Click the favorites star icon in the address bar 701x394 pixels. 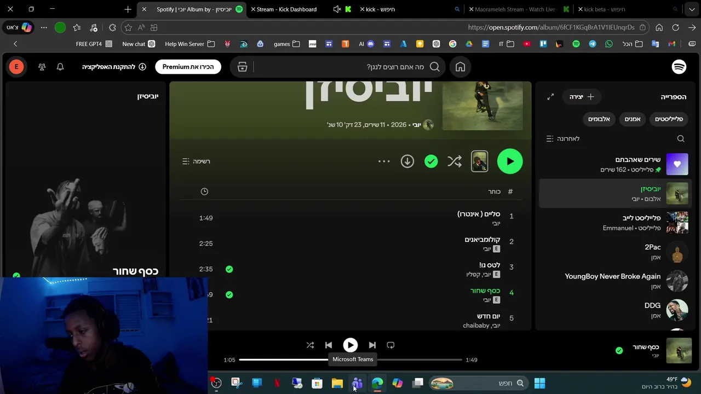pyautogui.click(x=128, y=27)
